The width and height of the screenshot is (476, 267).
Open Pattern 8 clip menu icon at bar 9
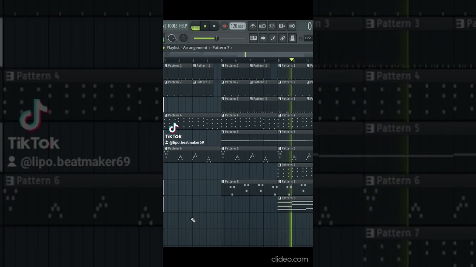(280, 182)
